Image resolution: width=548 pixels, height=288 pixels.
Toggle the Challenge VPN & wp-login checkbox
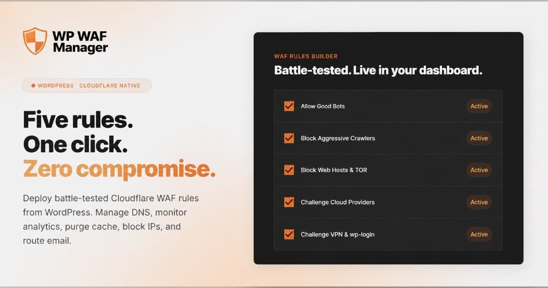(x=289, y=235)
